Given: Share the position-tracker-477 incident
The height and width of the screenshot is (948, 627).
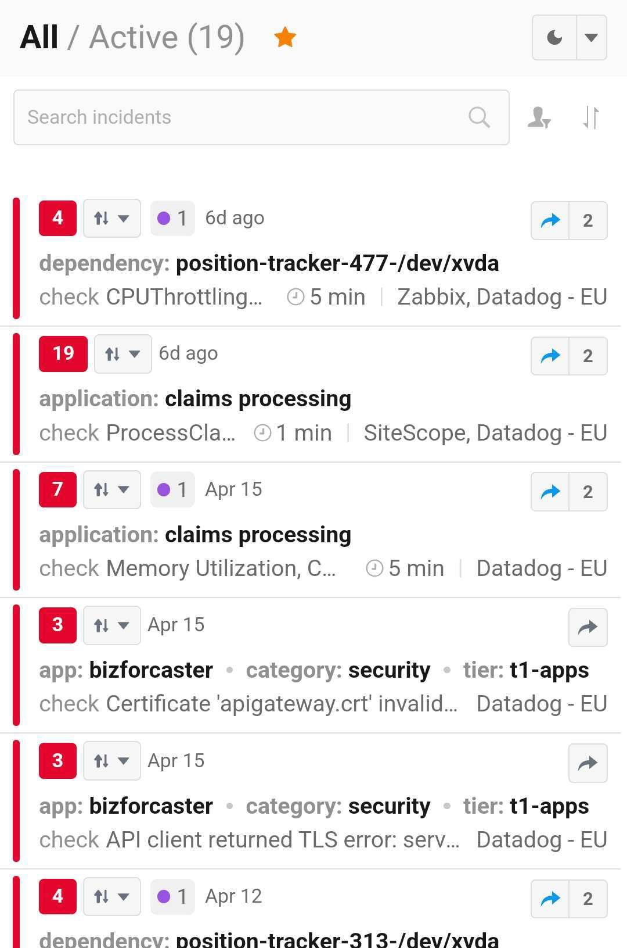Looking at the screenshot, I should coord(549,221).
